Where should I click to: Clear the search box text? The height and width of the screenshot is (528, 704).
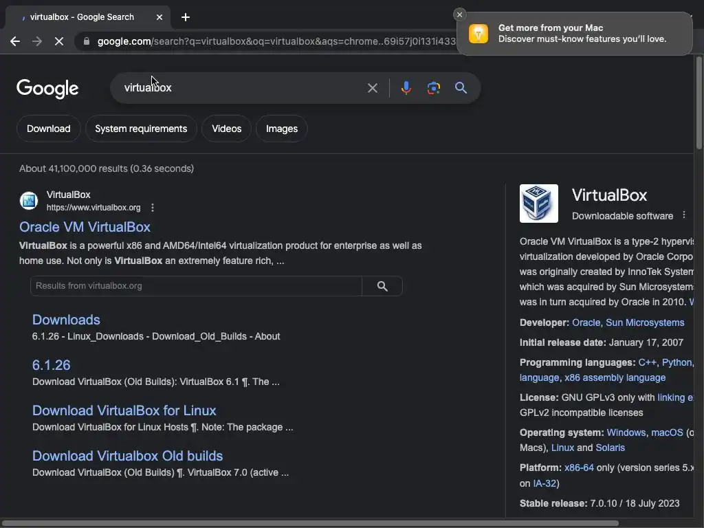[x=372, y=88]
